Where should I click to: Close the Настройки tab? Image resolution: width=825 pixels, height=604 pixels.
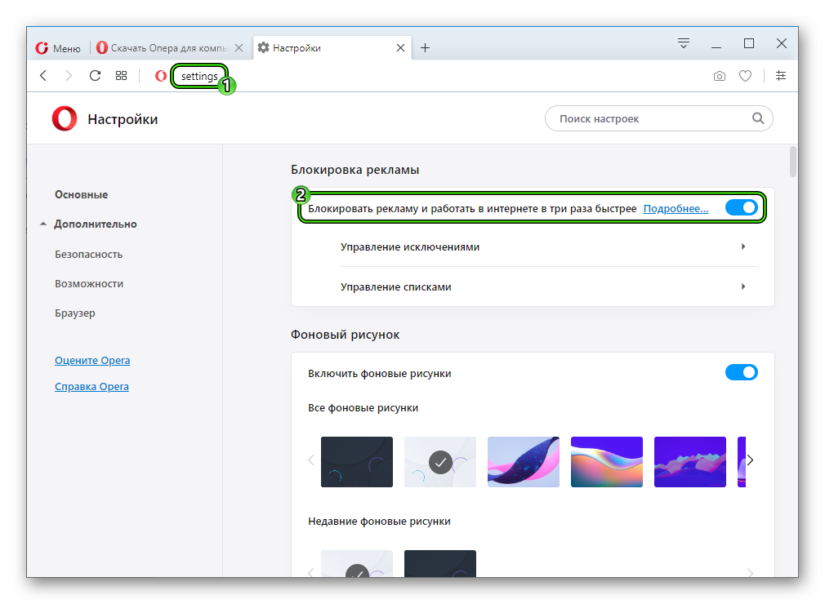point(400,48)
